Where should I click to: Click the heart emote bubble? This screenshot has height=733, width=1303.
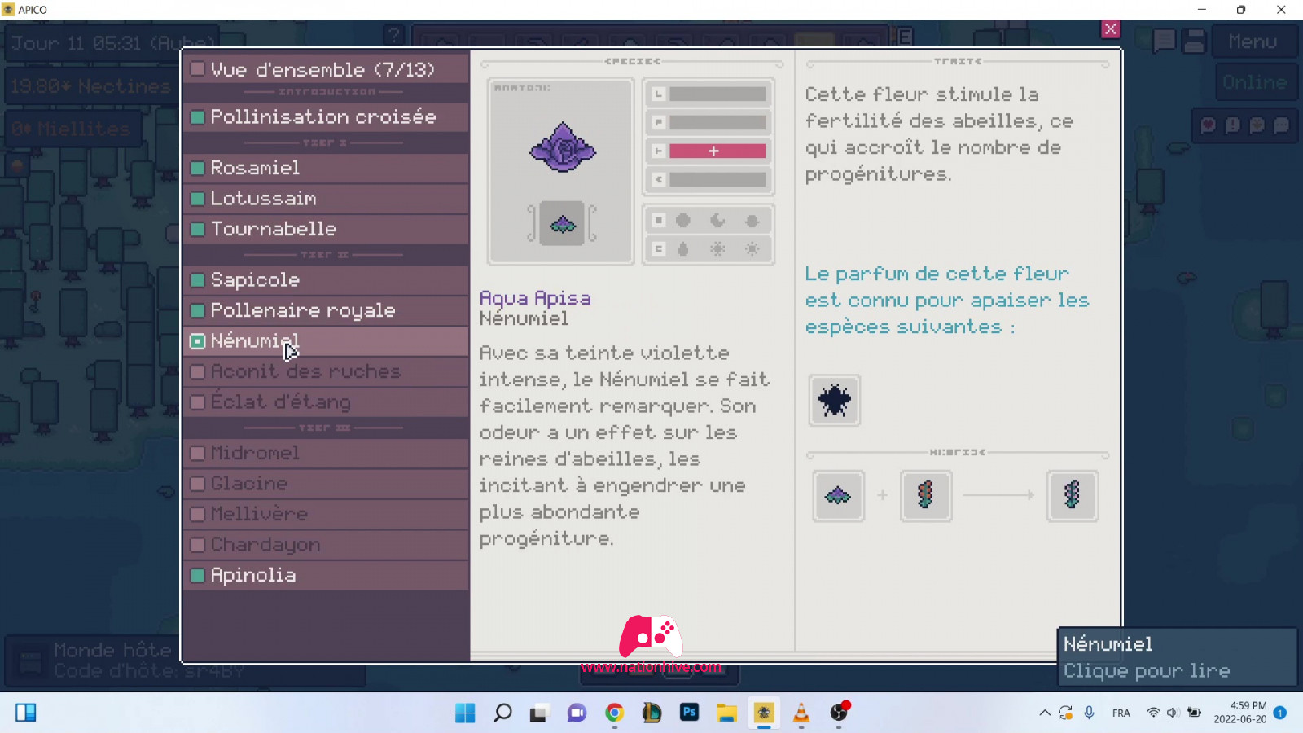click(1209, 125)
